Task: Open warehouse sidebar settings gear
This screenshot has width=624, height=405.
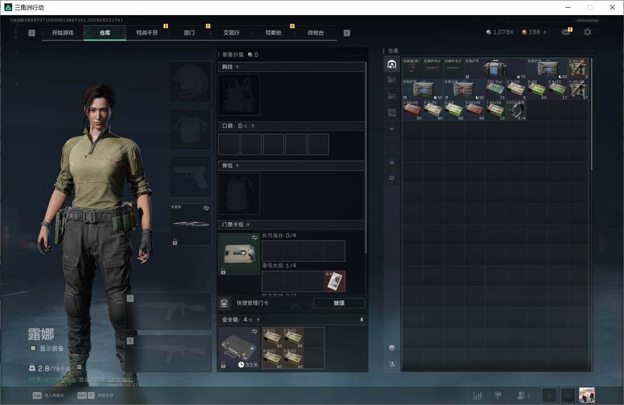Action: pos(392,178)
